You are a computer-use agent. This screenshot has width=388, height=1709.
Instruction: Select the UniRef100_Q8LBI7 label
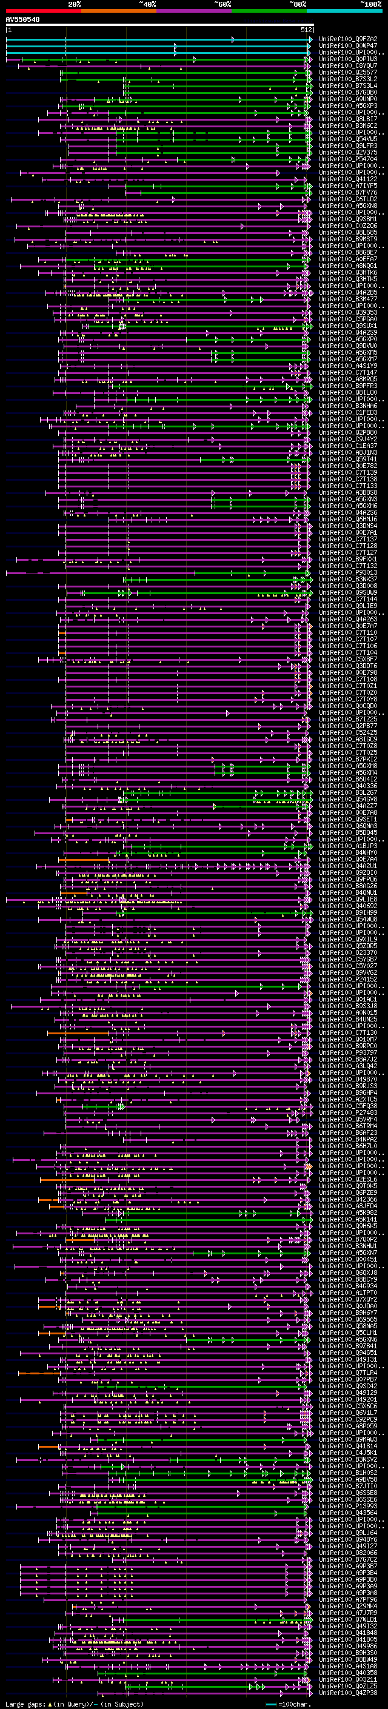pos(348,119)
